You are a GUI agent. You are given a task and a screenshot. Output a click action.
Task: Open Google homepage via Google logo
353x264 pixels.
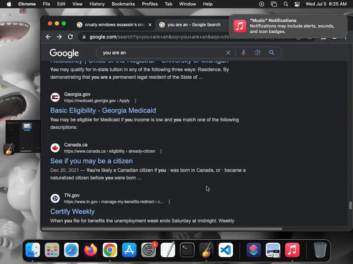(64, 53)
